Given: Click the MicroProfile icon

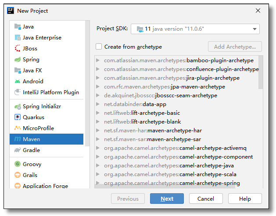Looking at the screenshot, I should [18, 128].
